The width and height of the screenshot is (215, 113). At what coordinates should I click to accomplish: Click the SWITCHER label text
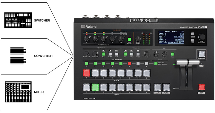click(x=42, y=21)
